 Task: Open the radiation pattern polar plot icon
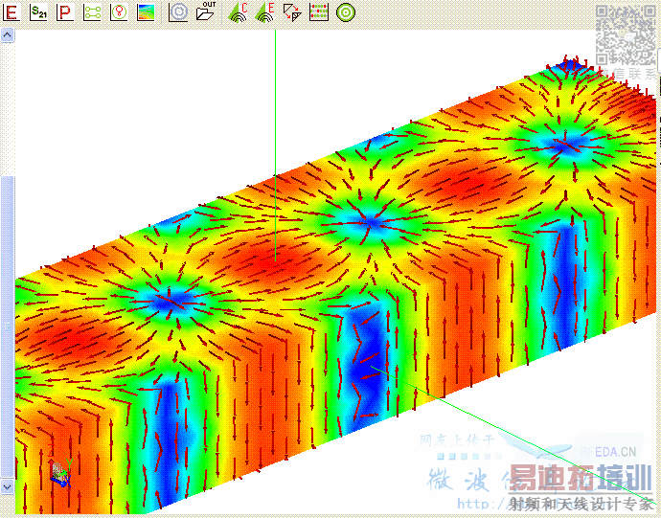click(x=120, y=12)
